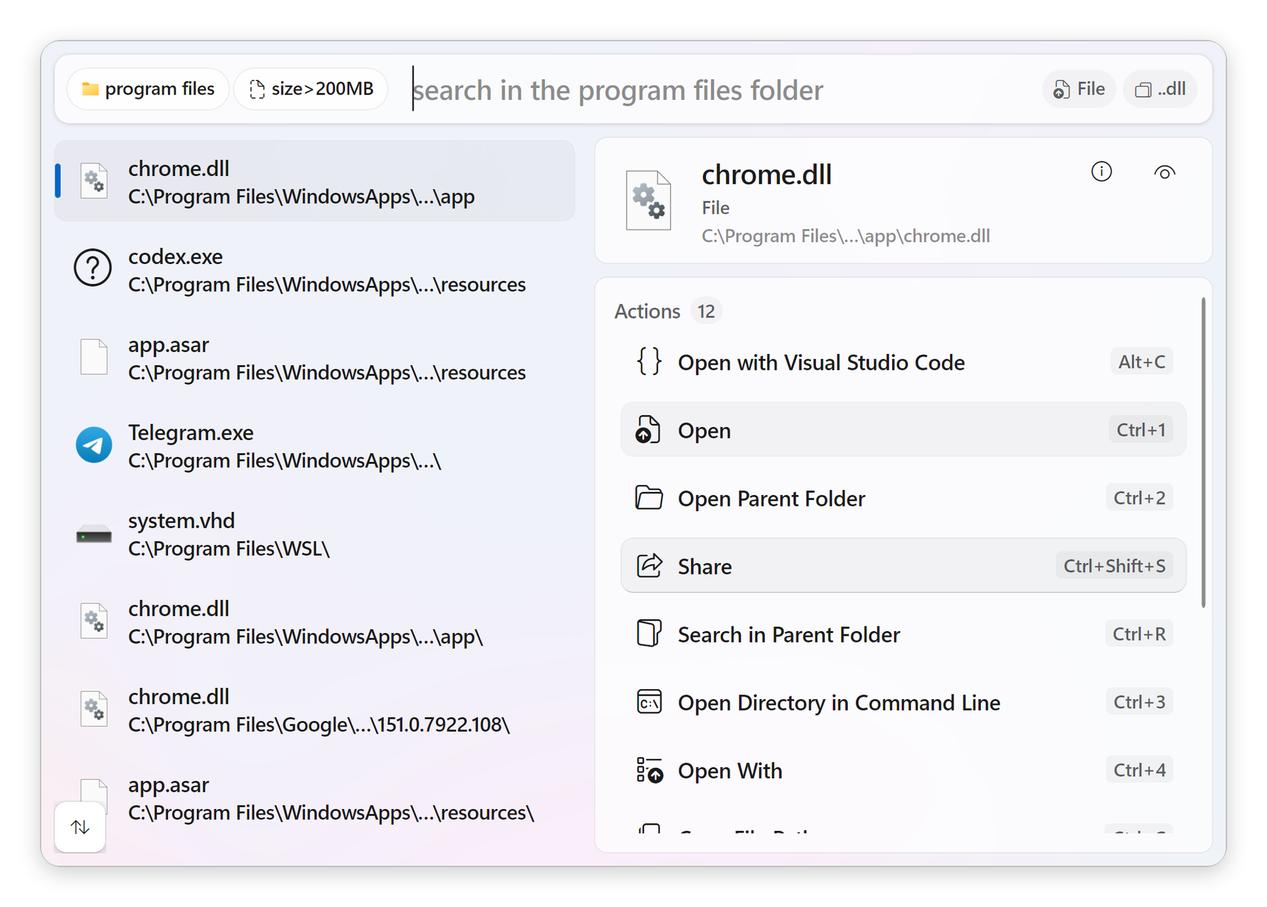Click the Share arrow icon

pyautogui.click(x=649, y=565)
